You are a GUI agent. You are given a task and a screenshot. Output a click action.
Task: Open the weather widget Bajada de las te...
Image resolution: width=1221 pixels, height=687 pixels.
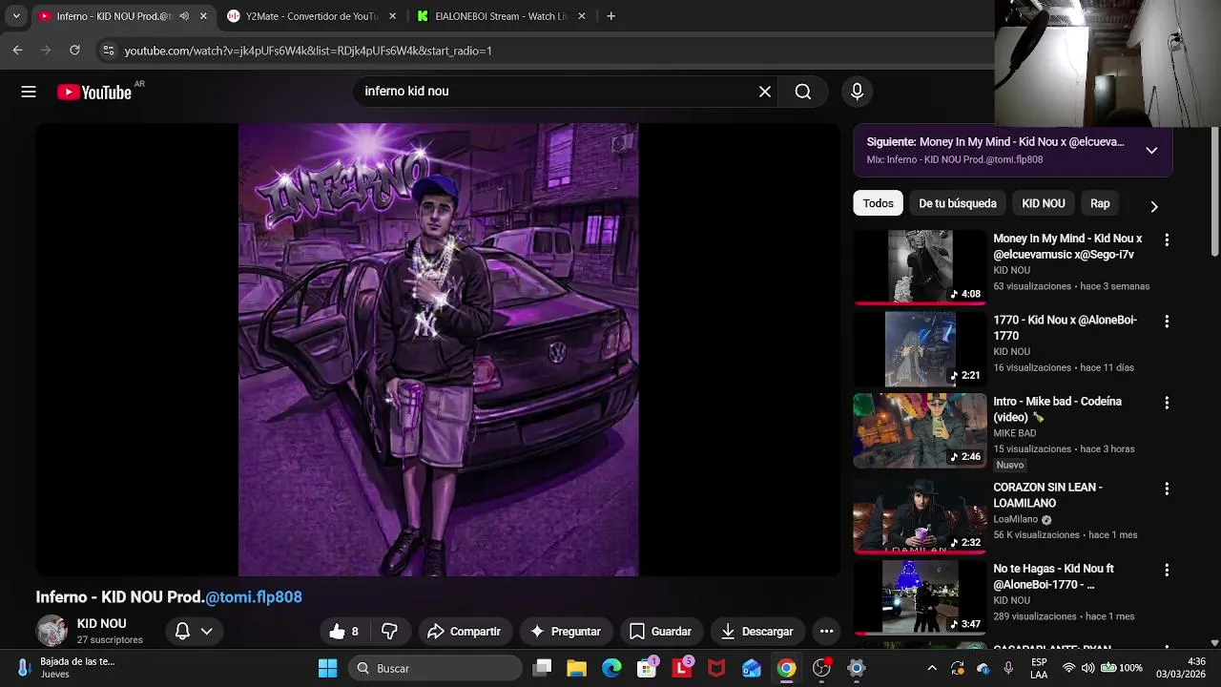coord(65,668)
